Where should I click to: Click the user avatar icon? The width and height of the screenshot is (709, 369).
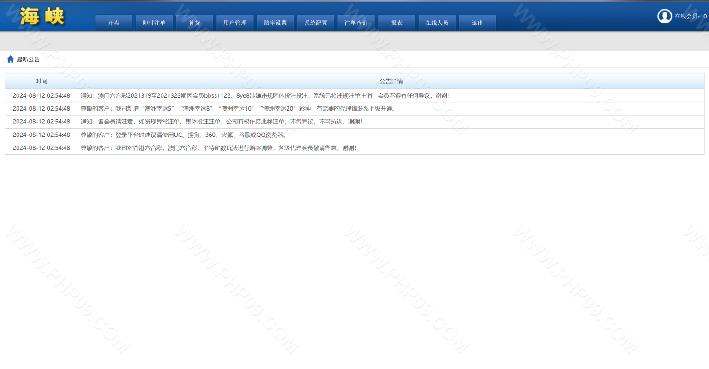pyautogui.click(x=664, y=16)
